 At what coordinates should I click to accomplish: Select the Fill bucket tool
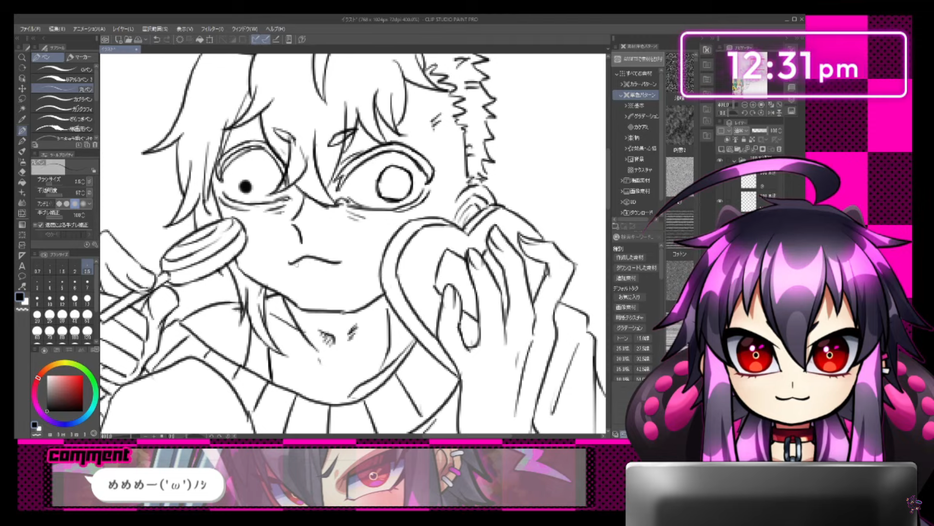coord(22,183)
